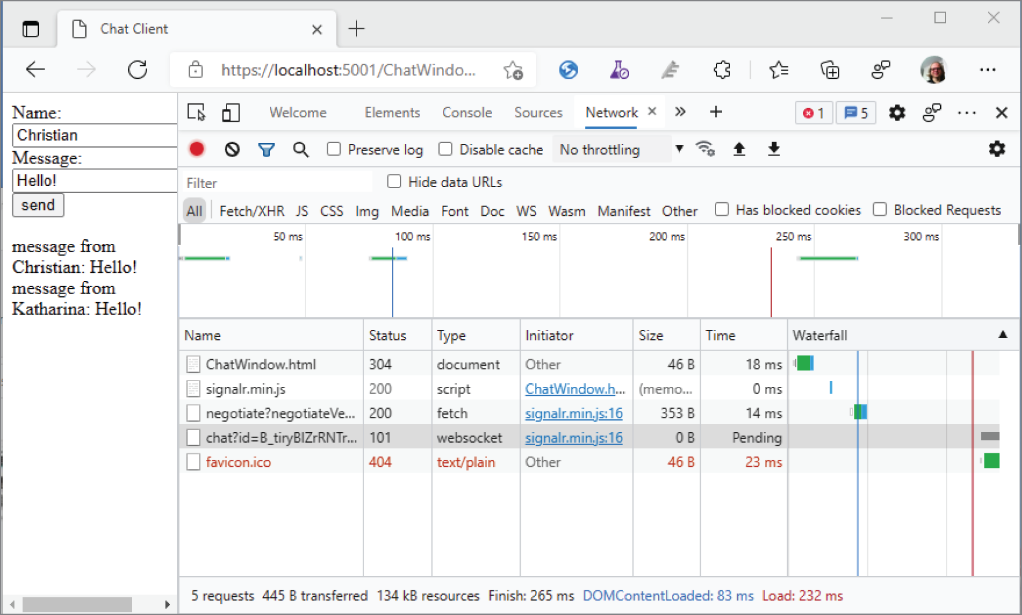
Task: Enable Disable cache
Action: pos(445,149)
